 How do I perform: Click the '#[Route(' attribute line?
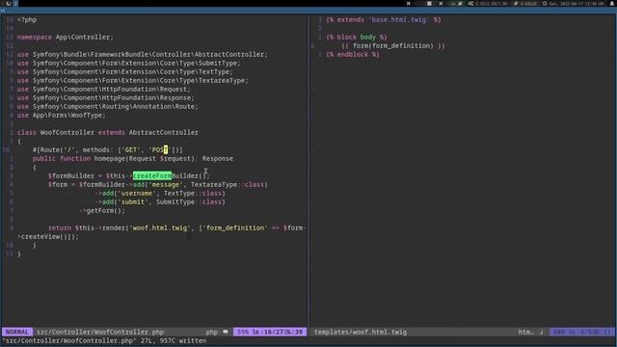(107, 149)
